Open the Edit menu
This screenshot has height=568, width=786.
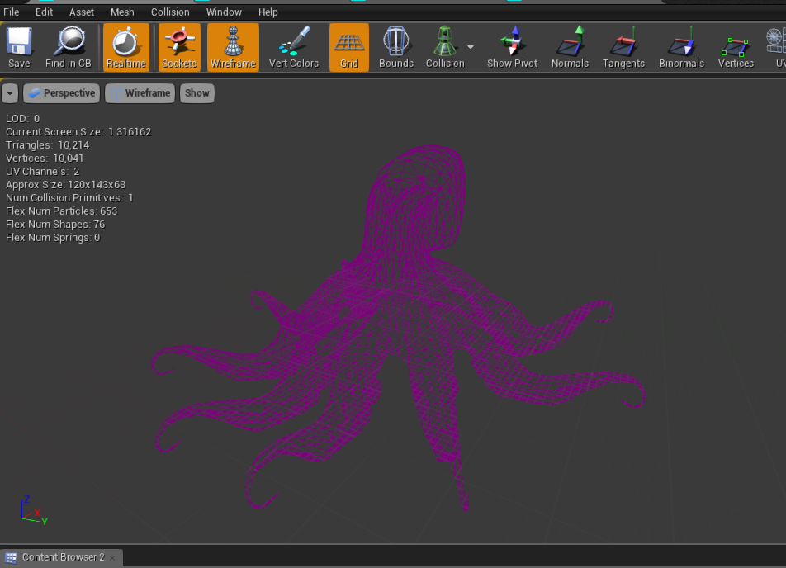click(44, 12)
